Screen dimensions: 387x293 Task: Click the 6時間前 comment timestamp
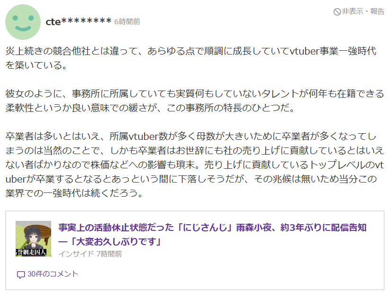(x=127, y=22)
